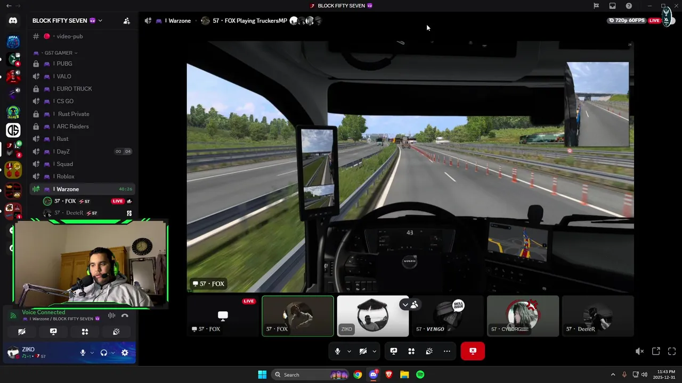Select the Warzone voice channel
The height and width of the screenshot is (383, 682).
click(x=83, y=189)
